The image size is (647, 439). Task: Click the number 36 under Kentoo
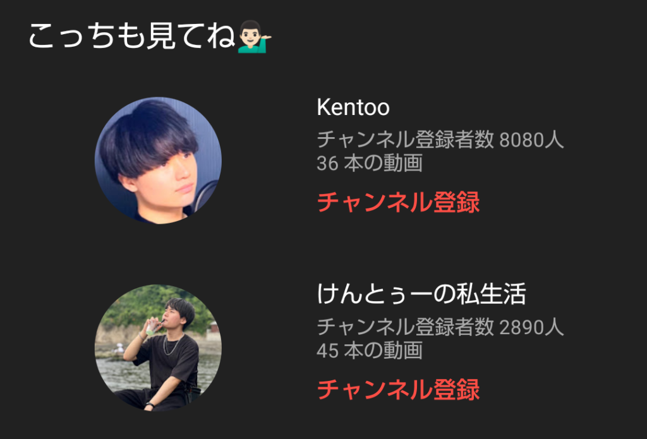(x=328, y=163)
